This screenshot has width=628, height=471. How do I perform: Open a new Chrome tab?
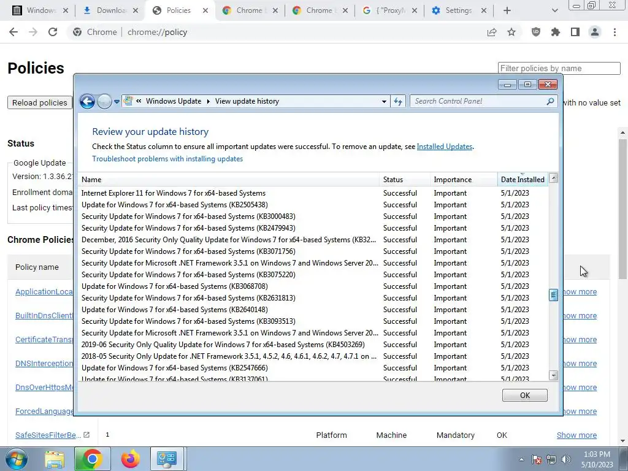click(507, 10)
